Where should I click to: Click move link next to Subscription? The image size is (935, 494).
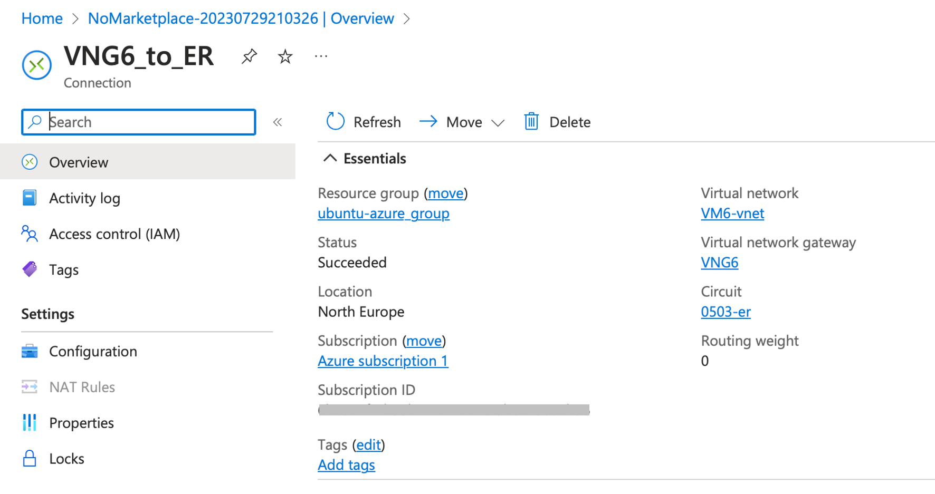(x=424, y=341)
